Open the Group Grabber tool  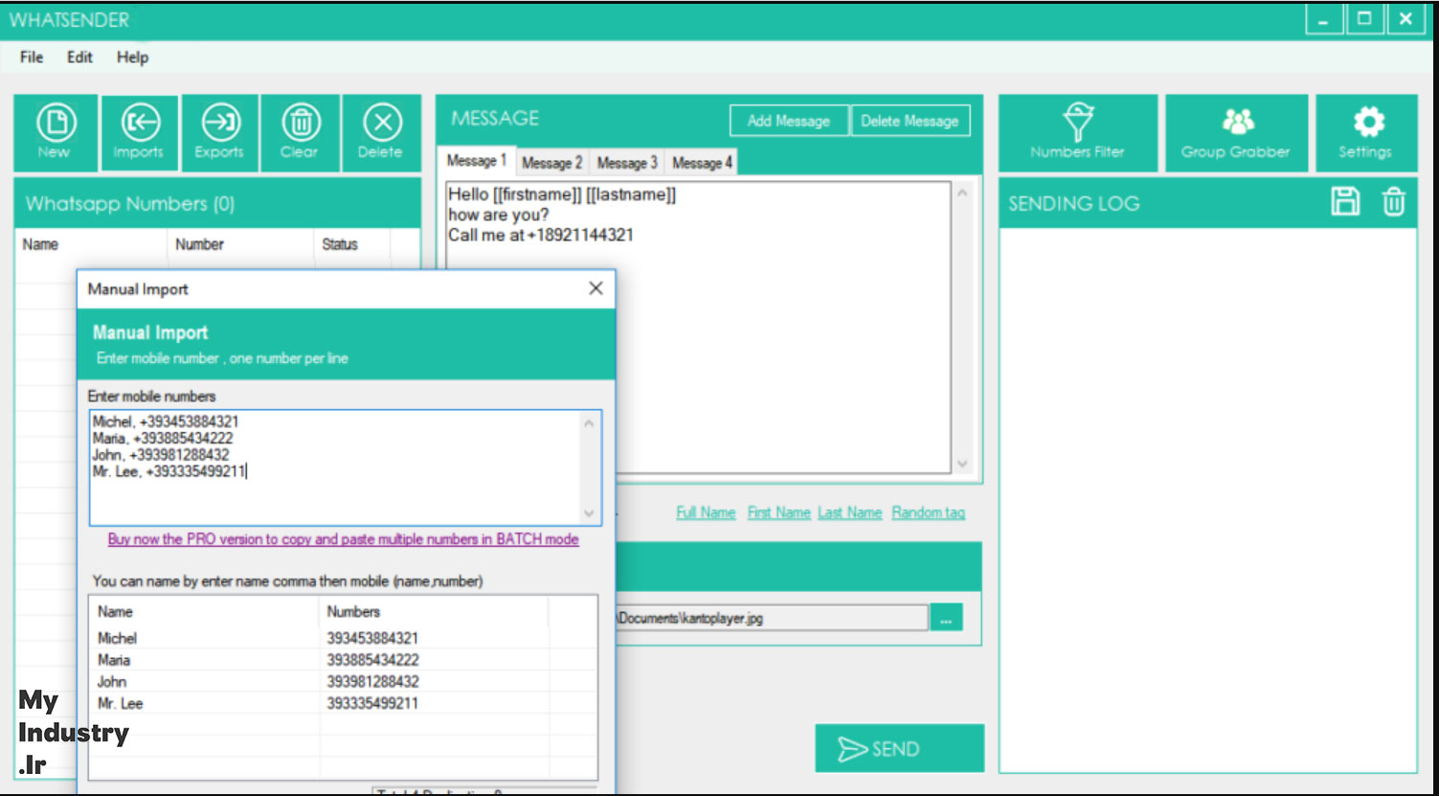point(1236,133)
